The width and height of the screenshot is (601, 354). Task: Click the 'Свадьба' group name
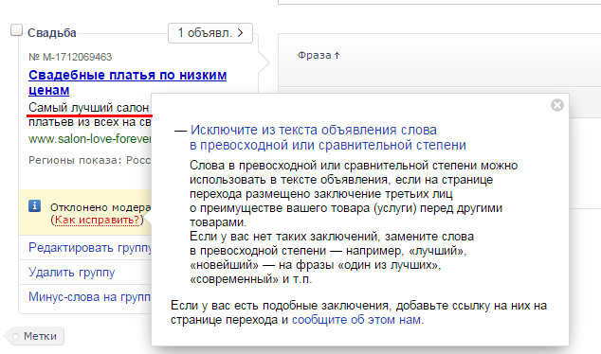[52, 33]
